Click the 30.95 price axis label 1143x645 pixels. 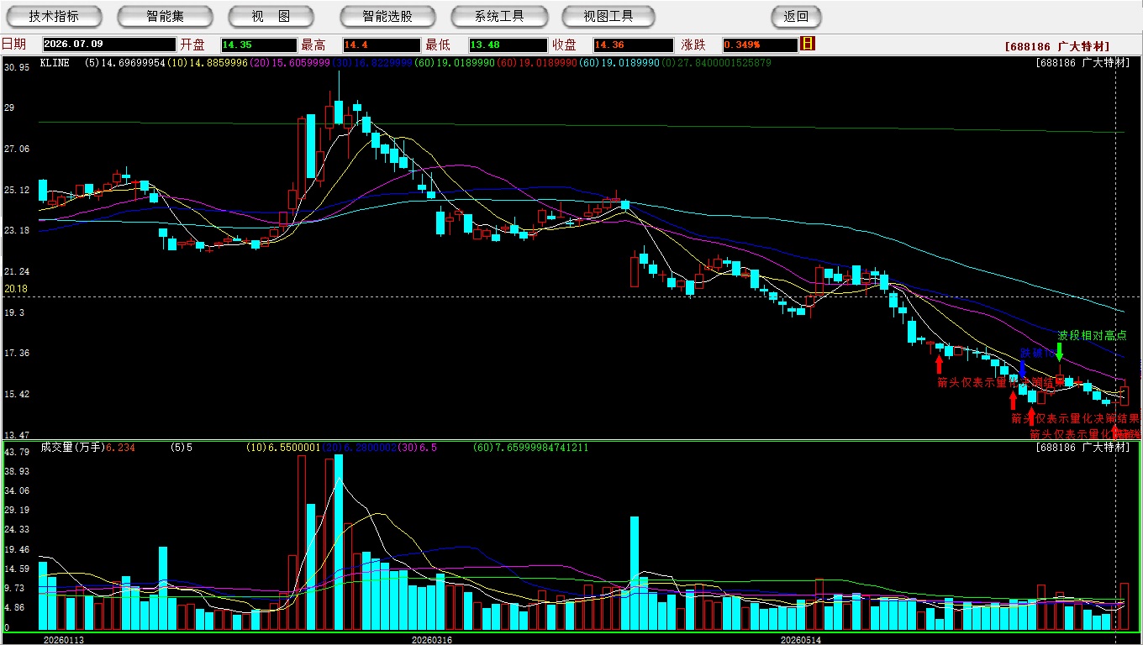[17, 67]
